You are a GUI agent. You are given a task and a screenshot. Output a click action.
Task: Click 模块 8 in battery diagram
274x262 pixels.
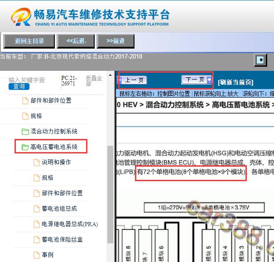pos(128,253)
